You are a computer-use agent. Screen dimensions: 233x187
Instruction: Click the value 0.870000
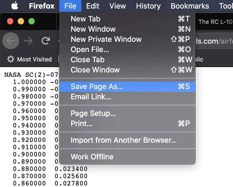(29, 176)
